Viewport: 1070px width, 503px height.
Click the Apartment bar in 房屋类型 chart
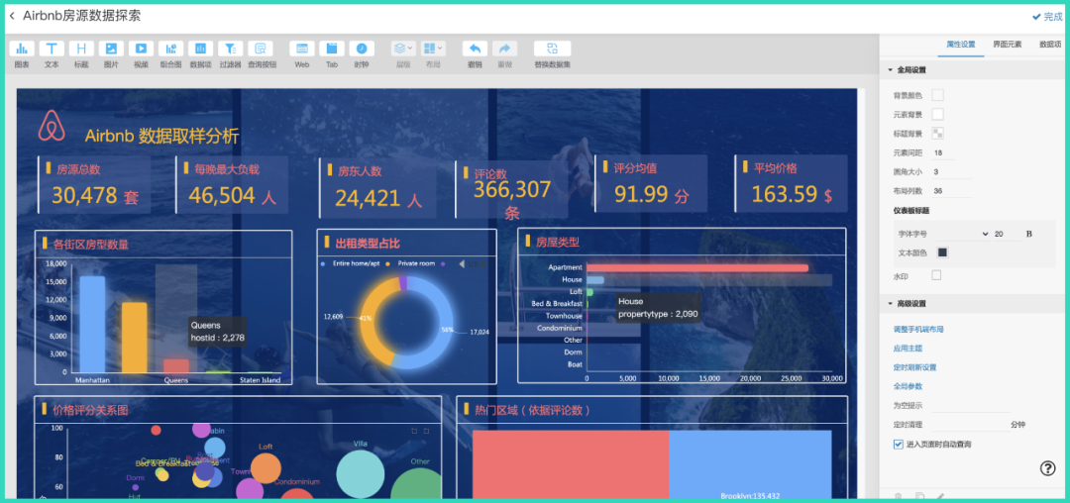point(697,268)
